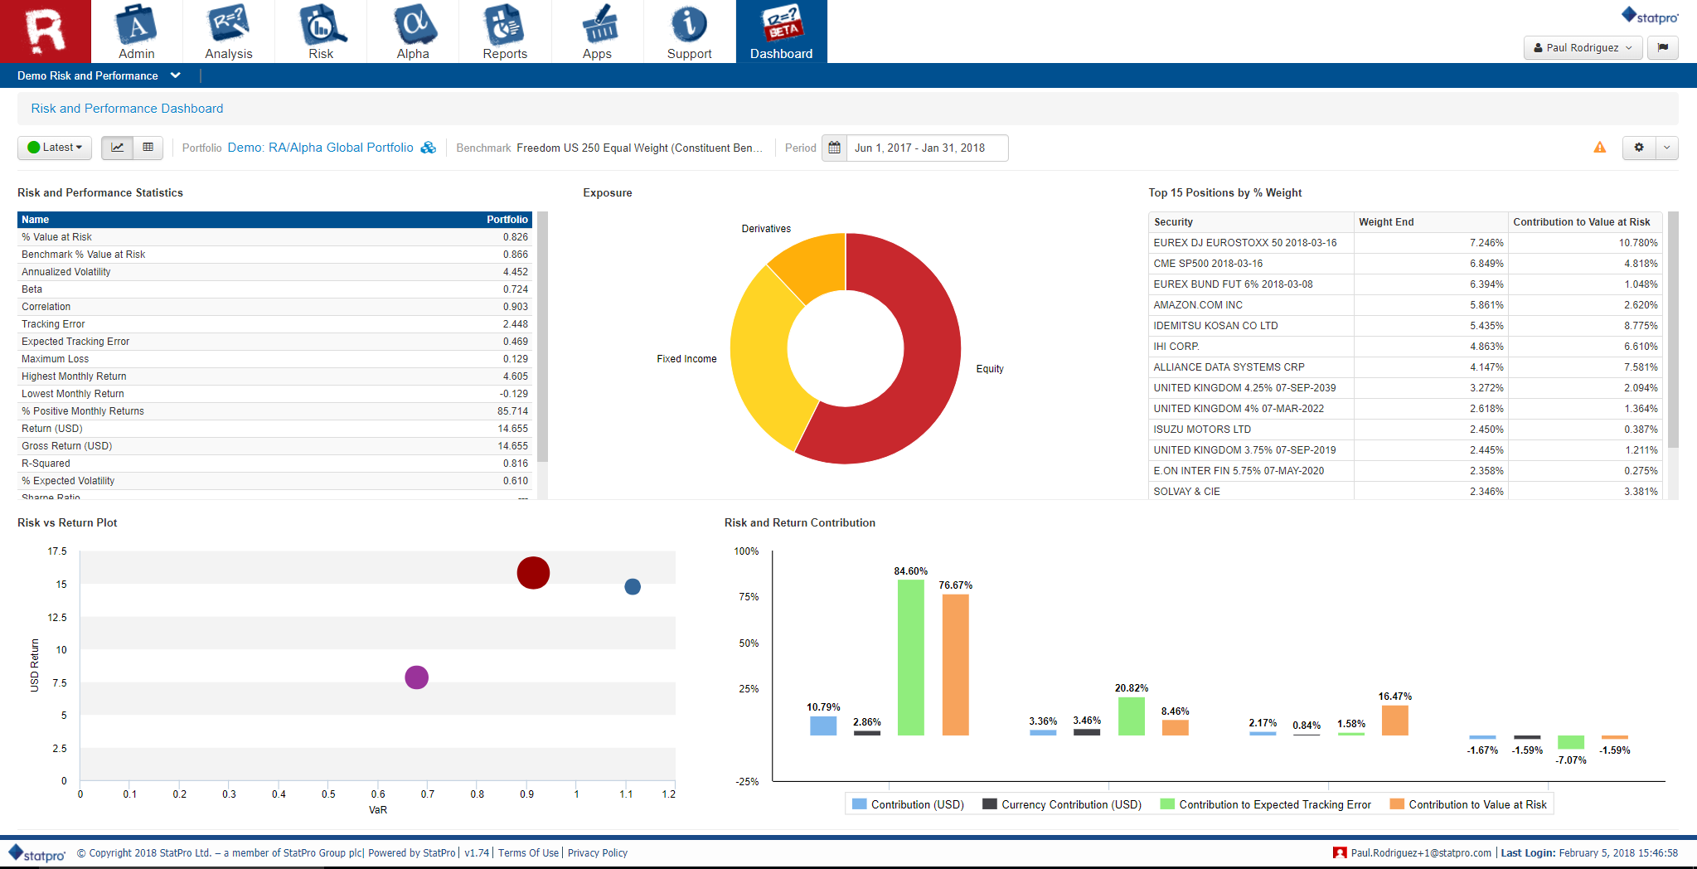This screenshot has width=1697, height=869.
Task: Open the Privacy Policy link
Action: click(597, 852)
